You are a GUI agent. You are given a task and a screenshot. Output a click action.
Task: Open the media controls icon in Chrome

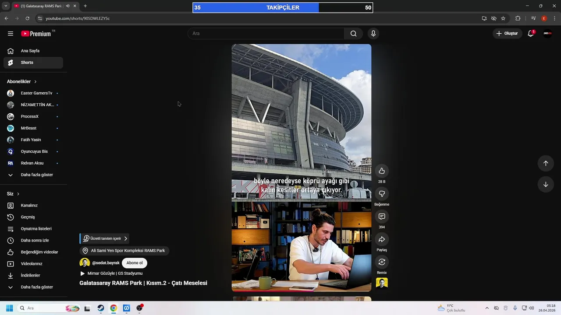[x=533, y=18]
